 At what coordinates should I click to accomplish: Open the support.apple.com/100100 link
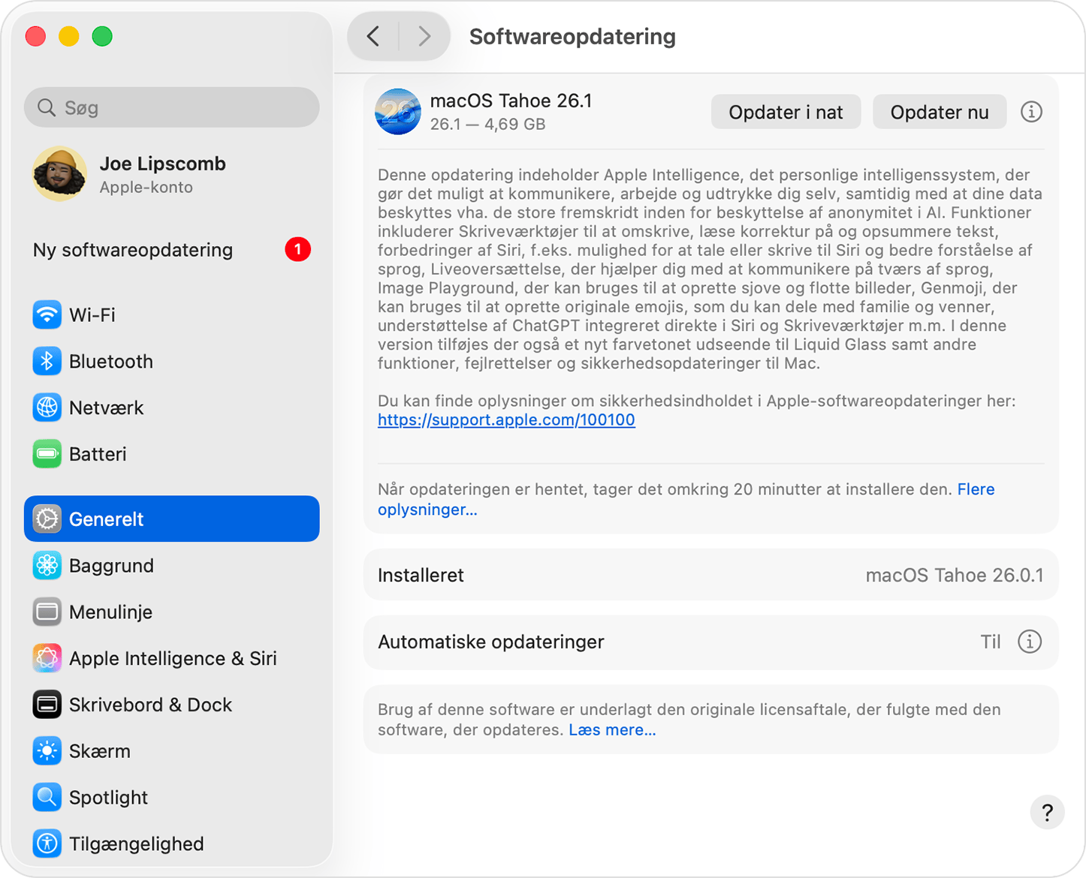click(506, 419)
